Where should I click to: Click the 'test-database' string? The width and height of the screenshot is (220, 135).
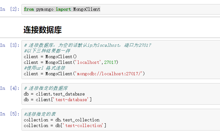(72, 100)
